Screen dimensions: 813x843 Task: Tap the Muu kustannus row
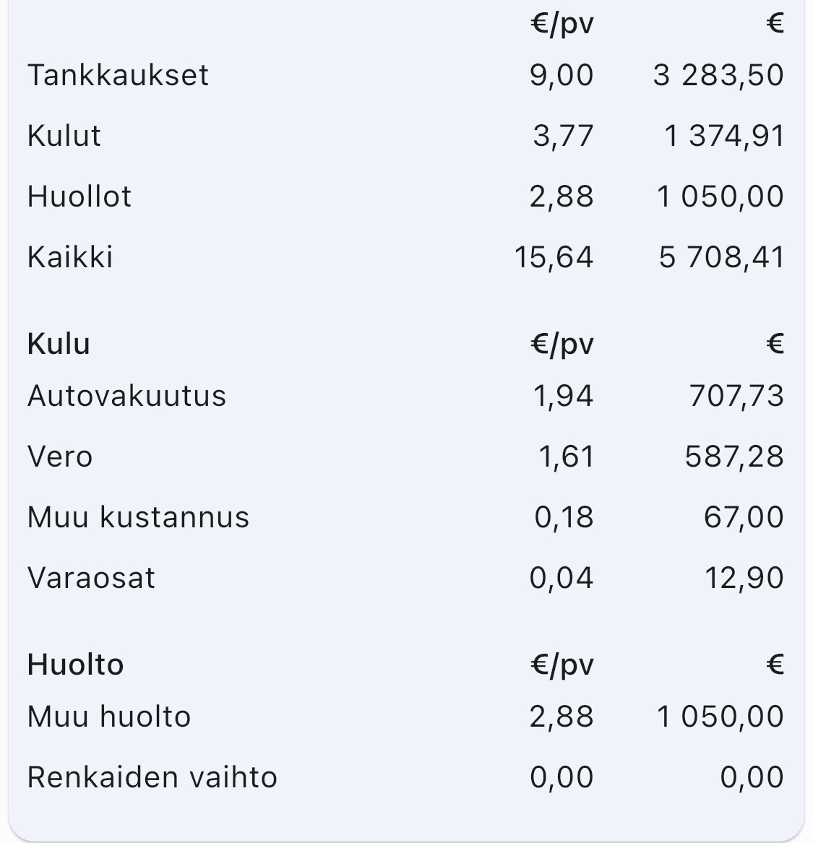[x=406, y=517]
